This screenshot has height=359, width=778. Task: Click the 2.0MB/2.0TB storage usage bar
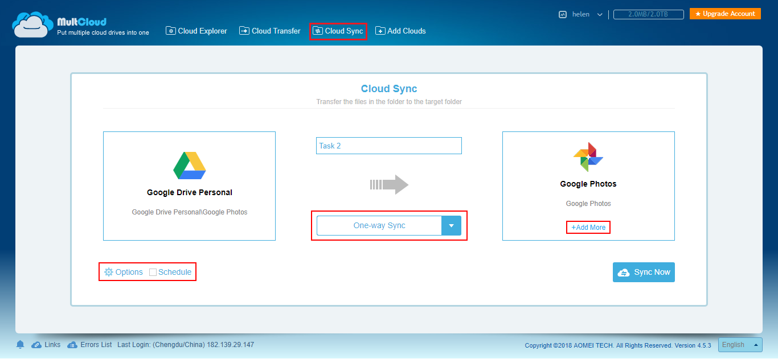pos(649,15)
